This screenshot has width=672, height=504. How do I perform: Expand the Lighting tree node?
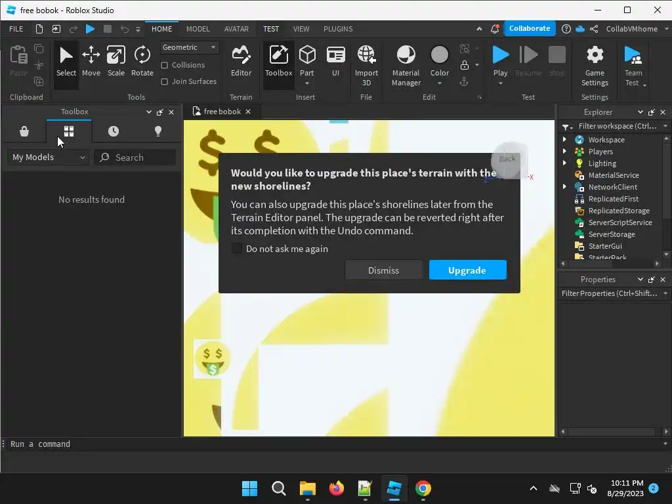tap(564, 163)
